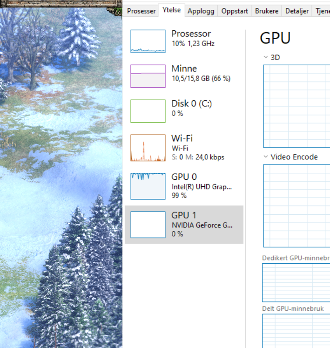Screen dimensions: 330x348
Task: Click the Video Encode usage graph
Action: click(296, 206)
